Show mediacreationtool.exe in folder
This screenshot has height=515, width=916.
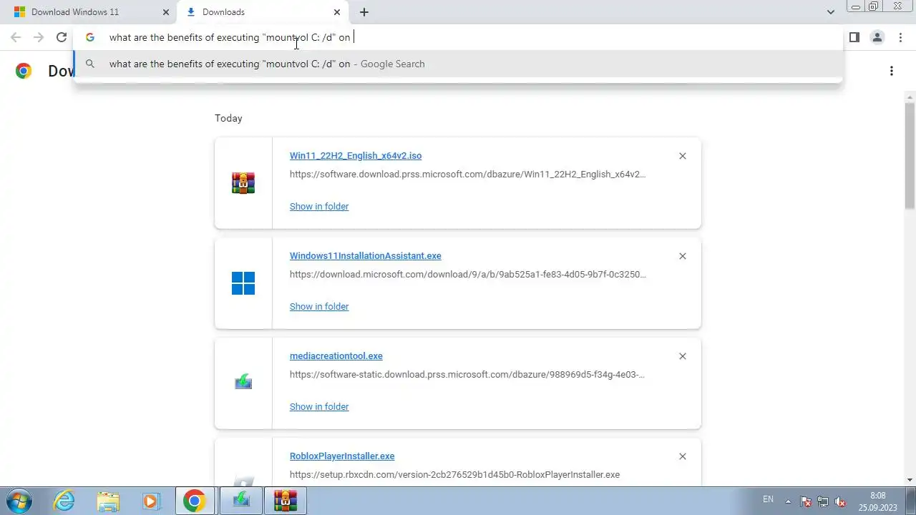[x=319, y=406]
